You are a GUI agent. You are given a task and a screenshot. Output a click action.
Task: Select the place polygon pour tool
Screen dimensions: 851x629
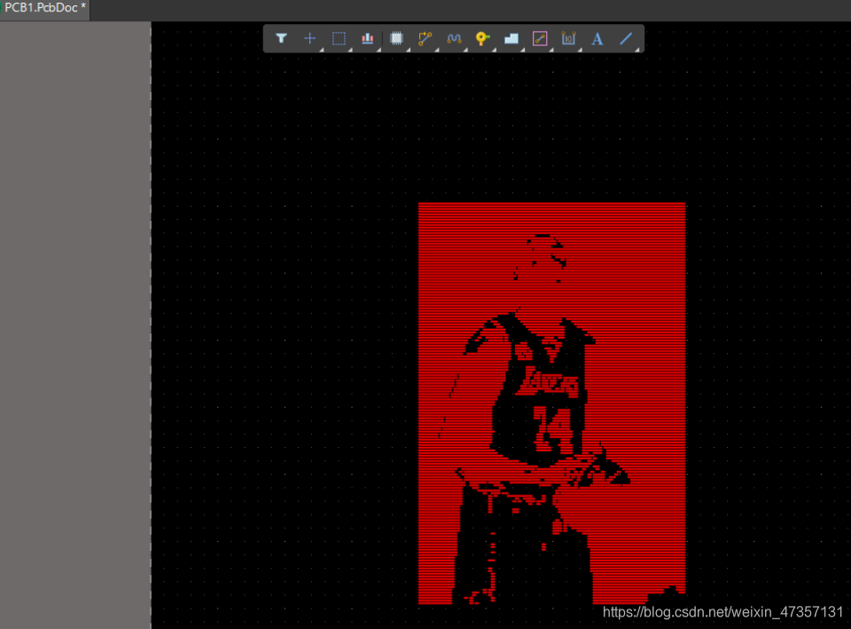click(511, 38)
